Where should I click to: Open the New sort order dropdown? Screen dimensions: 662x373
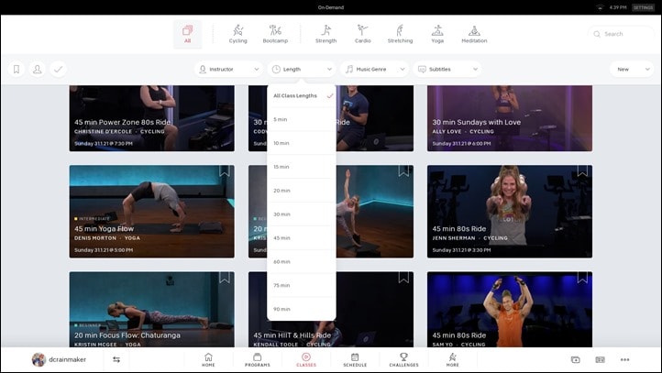click(632, 70)
